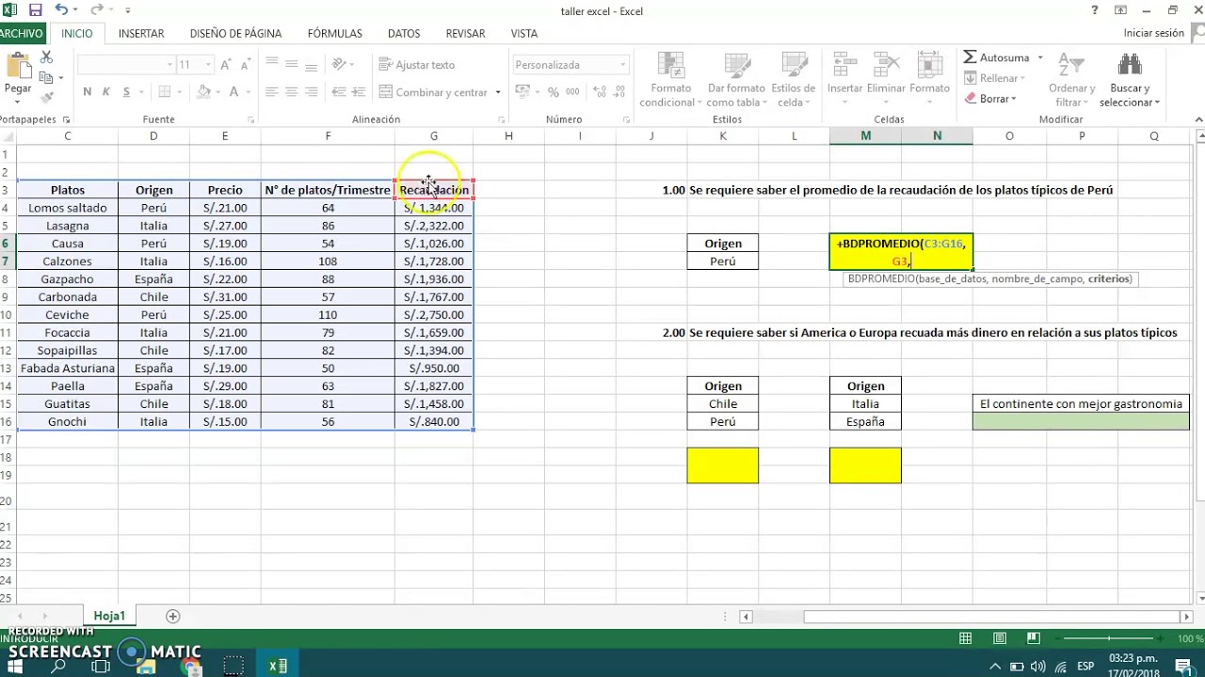The height and width of the screenshot is (677, 1205).
Task: Toggle Ajustar texto wrap option
Action: pos(417,65)
